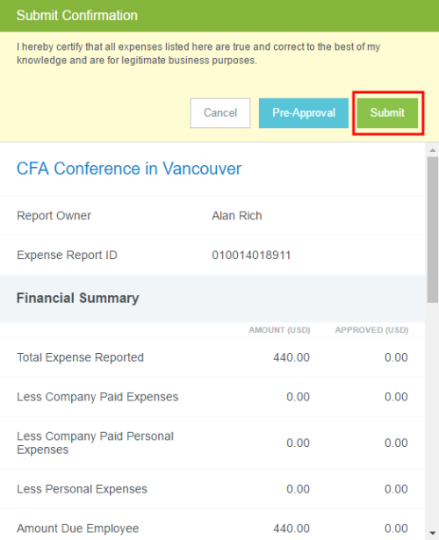Click the Less Personal Expenses row label
Screen dimensions: 439x540
82,489
